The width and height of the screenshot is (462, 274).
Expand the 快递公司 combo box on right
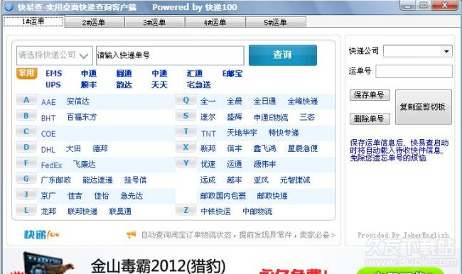click(417, 51)
